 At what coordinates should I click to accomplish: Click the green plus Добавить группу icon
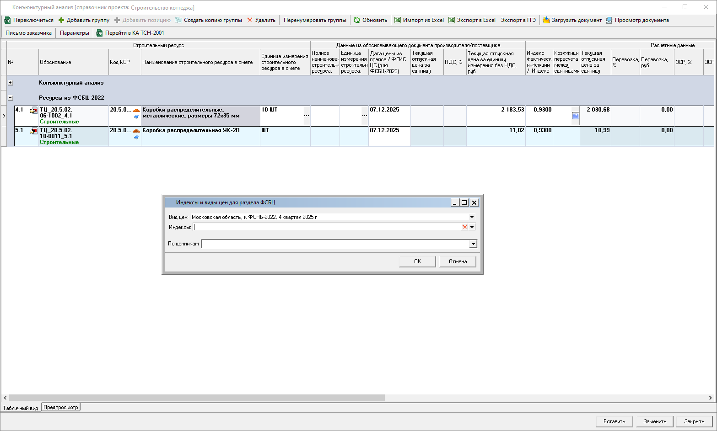[x=61, y=20]
